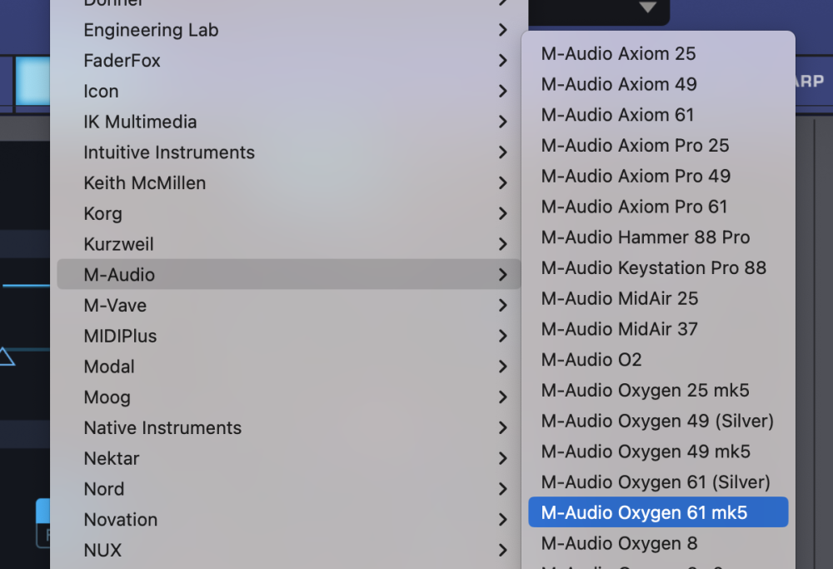Open the IK Multimedia submenu

tap(140, 122)
